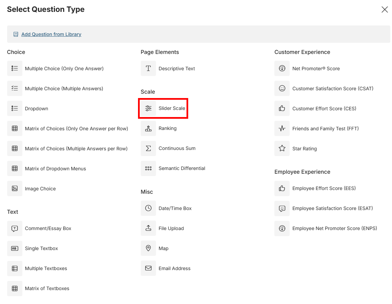
Task: Select the Matrix of Dropdown Menus icon
Action: pyautogui.click(x=15, y=168)
